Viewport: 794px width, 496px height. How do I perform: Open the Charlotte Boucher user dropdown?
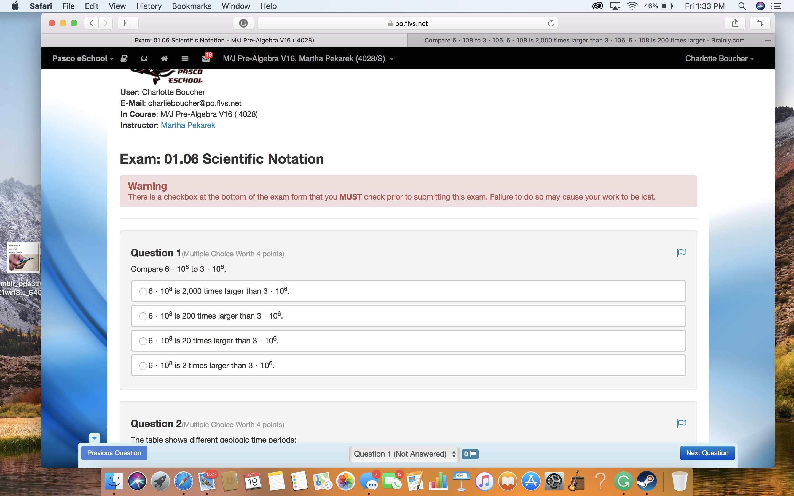click(x=719, y=58)
